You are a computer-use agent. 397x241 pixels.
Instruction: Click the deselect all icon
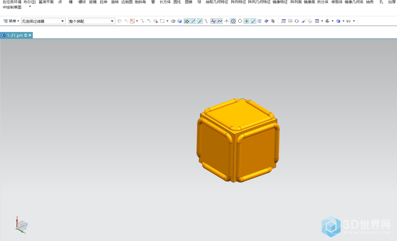tap(142, 21)
